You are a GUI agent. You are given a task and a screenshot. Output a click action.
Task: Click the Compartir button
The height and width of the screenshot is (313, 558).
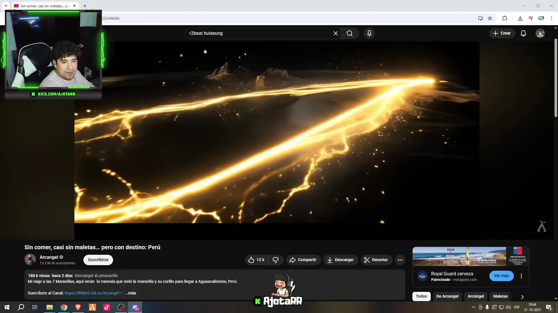(x=303, y=260)
